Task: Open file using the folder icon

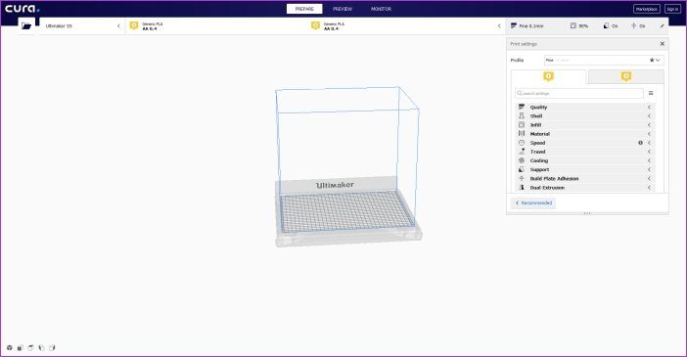Action: point(26,25)
